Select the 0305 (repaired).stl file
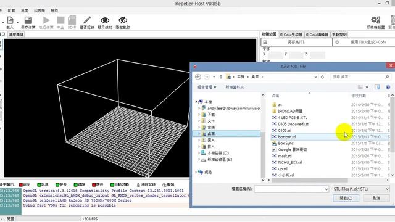 click(294, 124)
